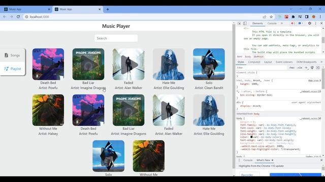Open drawer Console tab
325x182 pixels.
pyautogui.click(x=248, y=160)
